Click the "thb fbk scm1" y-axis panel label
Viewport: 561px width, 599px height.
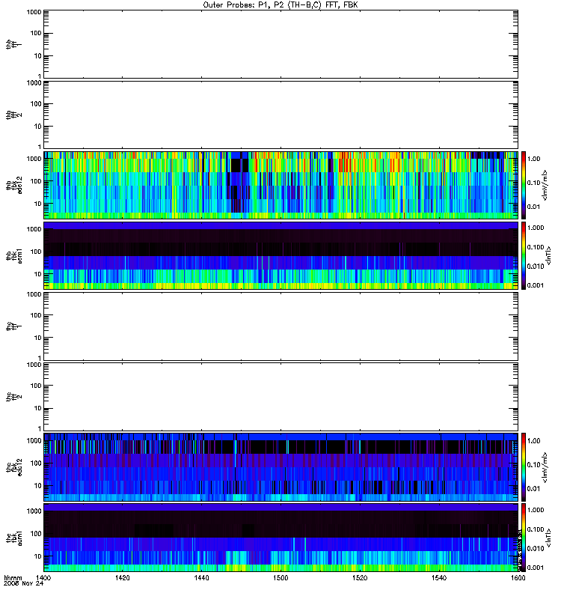coord(13,255)
